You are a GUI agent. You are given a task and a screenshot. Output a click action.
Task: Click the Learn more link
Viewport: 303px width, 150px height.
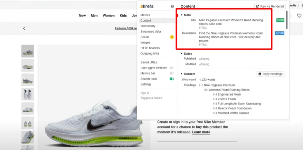[201, 132]
